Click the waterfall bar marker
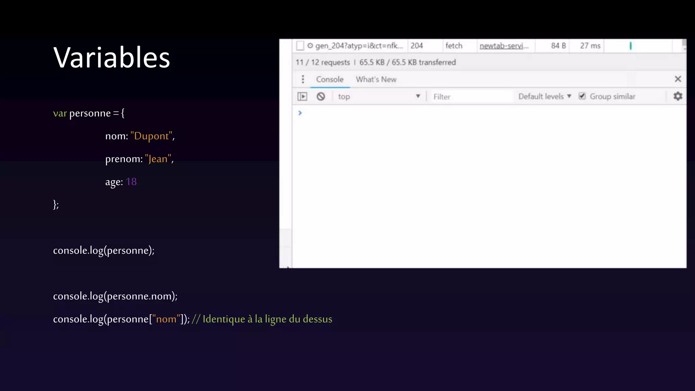 (x=631, y=46)
